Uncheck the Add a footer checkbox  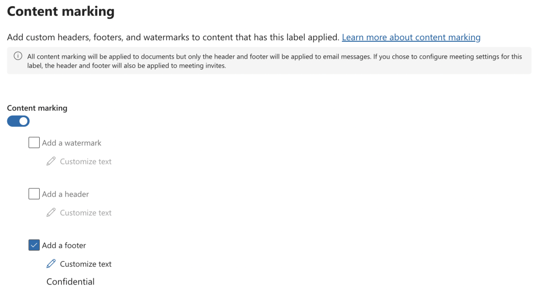click(34, 245)
